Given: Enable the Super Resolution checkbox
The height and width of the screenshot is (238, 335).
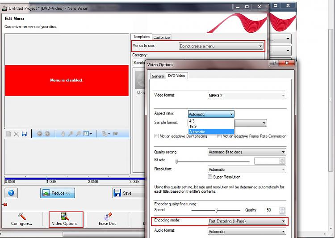Looking at the screenshot, I should [x=210, y=177].
